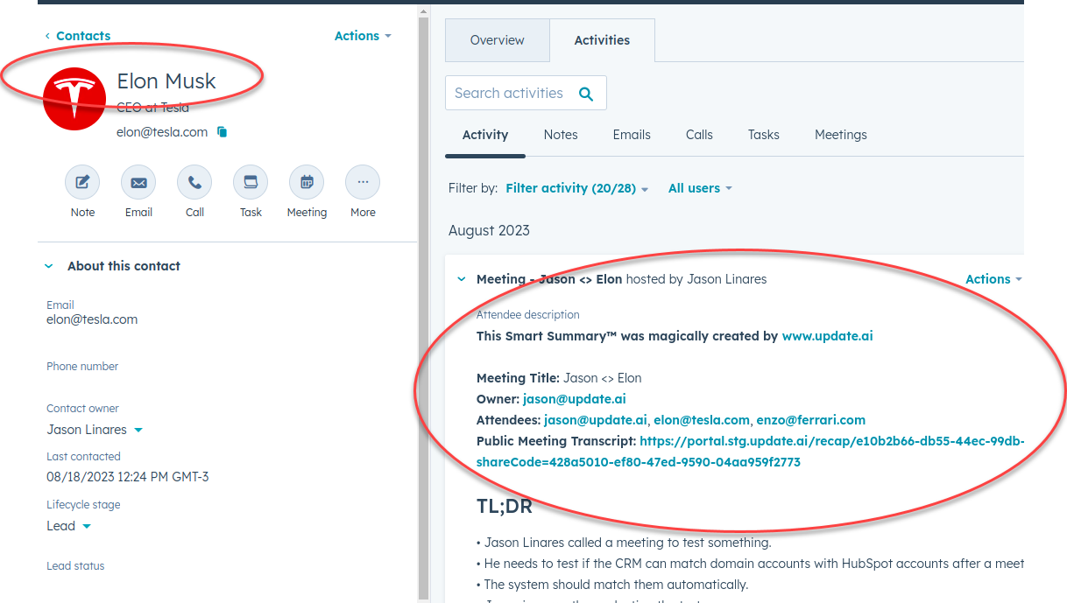Switch to the Overview tab

(x=498, y=40)
